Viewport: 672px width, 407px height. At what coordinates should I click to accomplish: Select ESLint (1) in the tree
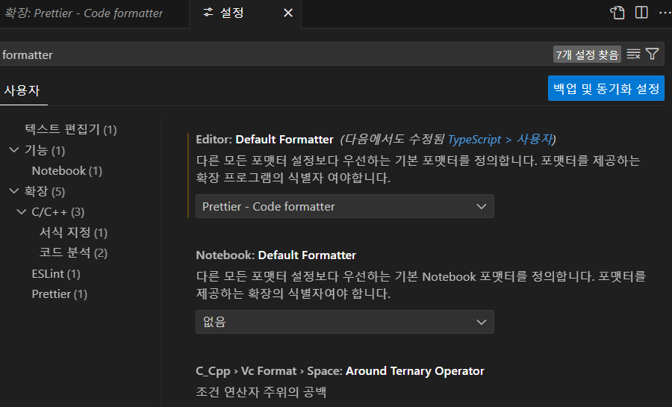[56, 273]
